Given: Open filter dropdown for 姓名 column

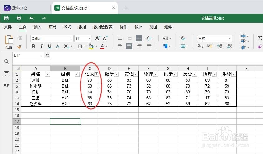Looking at the screenshot, I should [47, 74].
